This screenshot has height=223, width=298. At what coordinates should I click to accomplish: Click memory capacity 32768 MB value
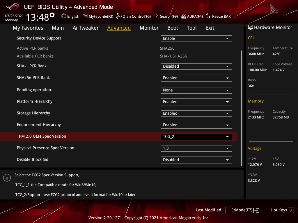[281, 117]
